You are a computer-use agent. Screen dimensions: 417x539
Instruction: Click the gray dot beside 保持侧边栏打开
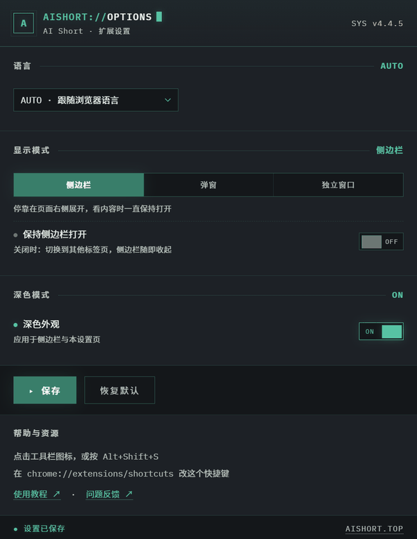tap(15, 235)
